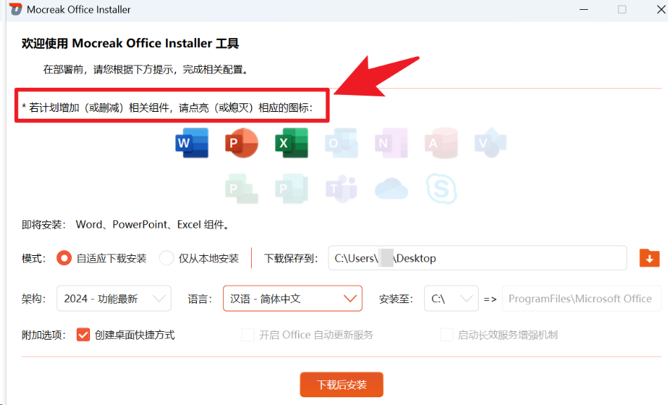Viewport: 668px width, 405px height.
Task: Click the 下载保存到 path field
Action: [477, 258]
